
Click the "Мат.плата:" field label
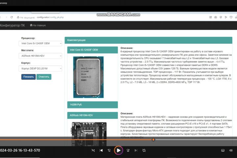(28, 50)
